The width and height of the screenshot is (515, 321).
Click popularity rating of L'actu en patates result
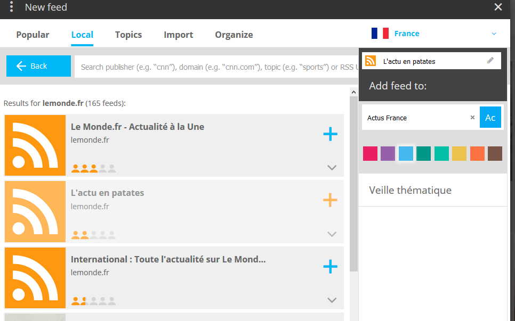(x=94, y=235)
